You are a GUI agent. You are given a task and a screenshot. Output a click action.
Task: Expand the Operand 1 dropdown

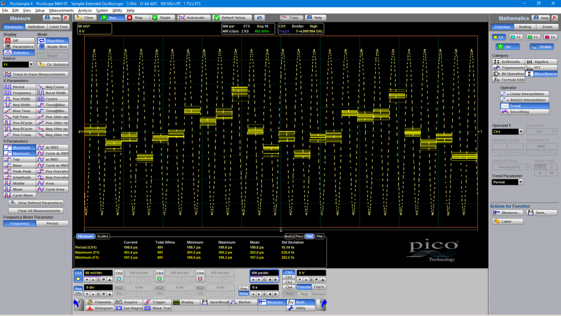pyautogui.click(x=520, y=132)
